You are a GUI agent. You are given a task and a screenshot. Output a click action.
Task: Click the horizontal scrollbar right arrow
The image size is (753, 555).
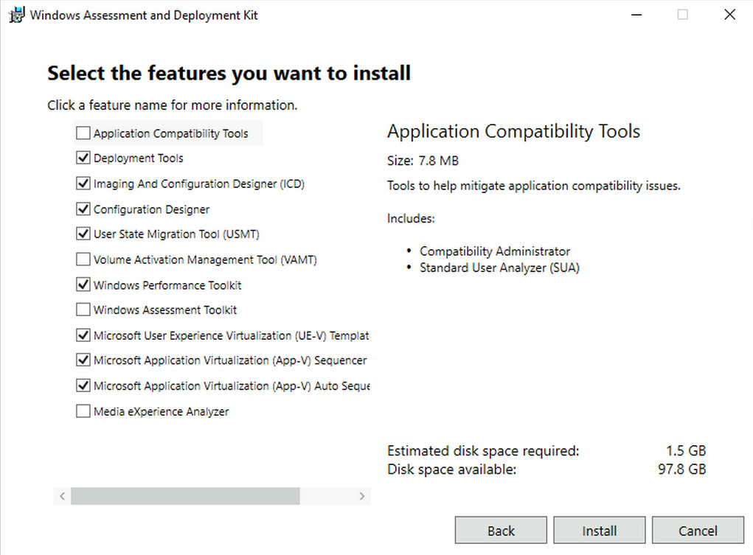pos(361,496)
